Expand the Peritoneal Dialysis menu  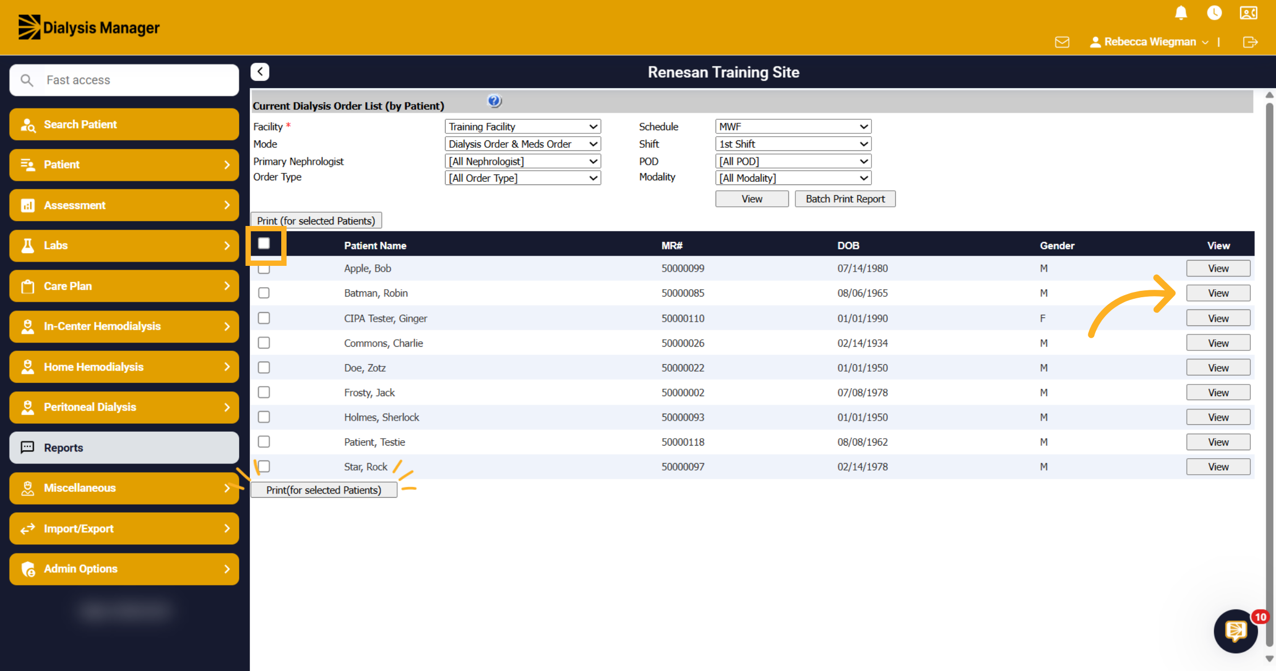[x=124, y=407]
